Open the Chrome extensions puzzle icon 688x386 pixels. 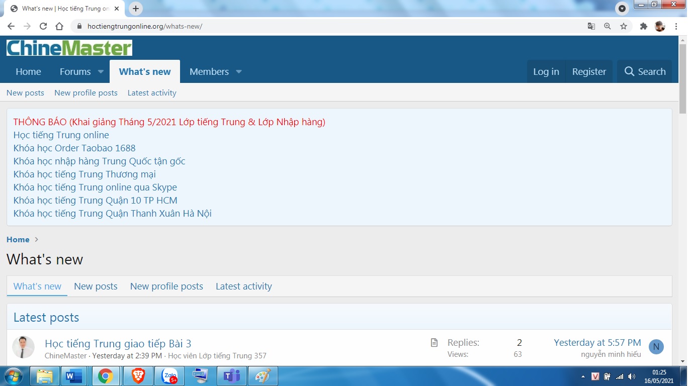(643, 26)
